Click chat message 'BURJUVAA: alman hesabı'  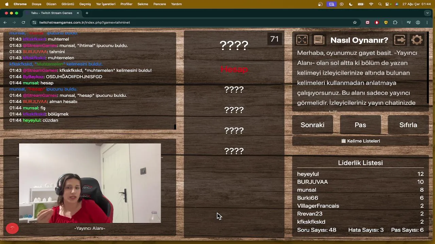[43, 102]
